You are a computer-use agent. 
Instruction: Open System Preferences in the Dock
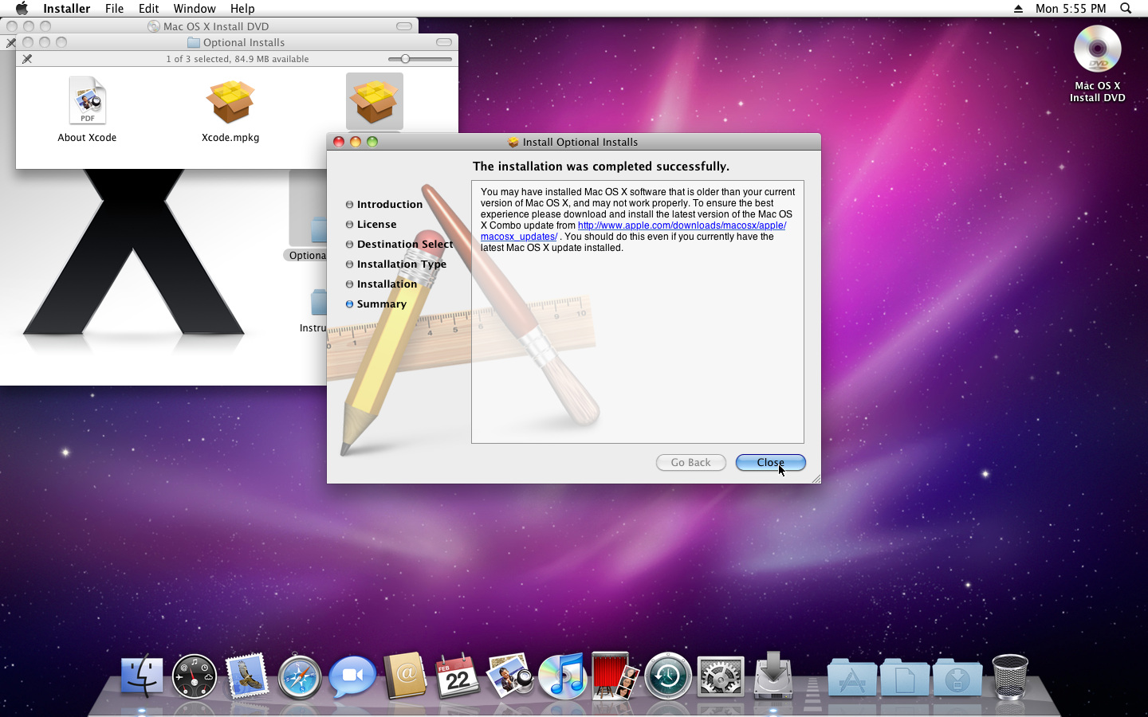(720, 677)
